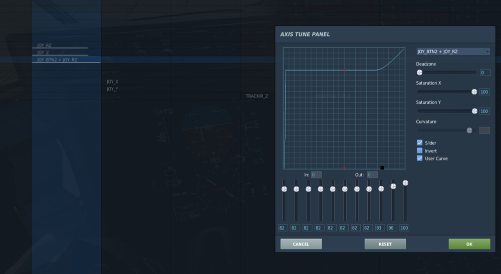Click the OK button
The image size is (501, 274).
[469, 244]
